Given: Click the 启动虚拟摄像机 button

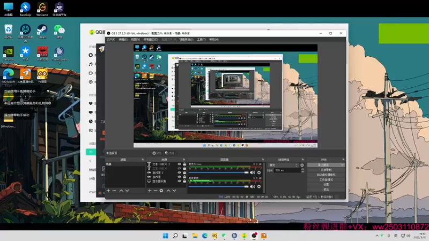Looking at the screenshot, I should [326, 175].
